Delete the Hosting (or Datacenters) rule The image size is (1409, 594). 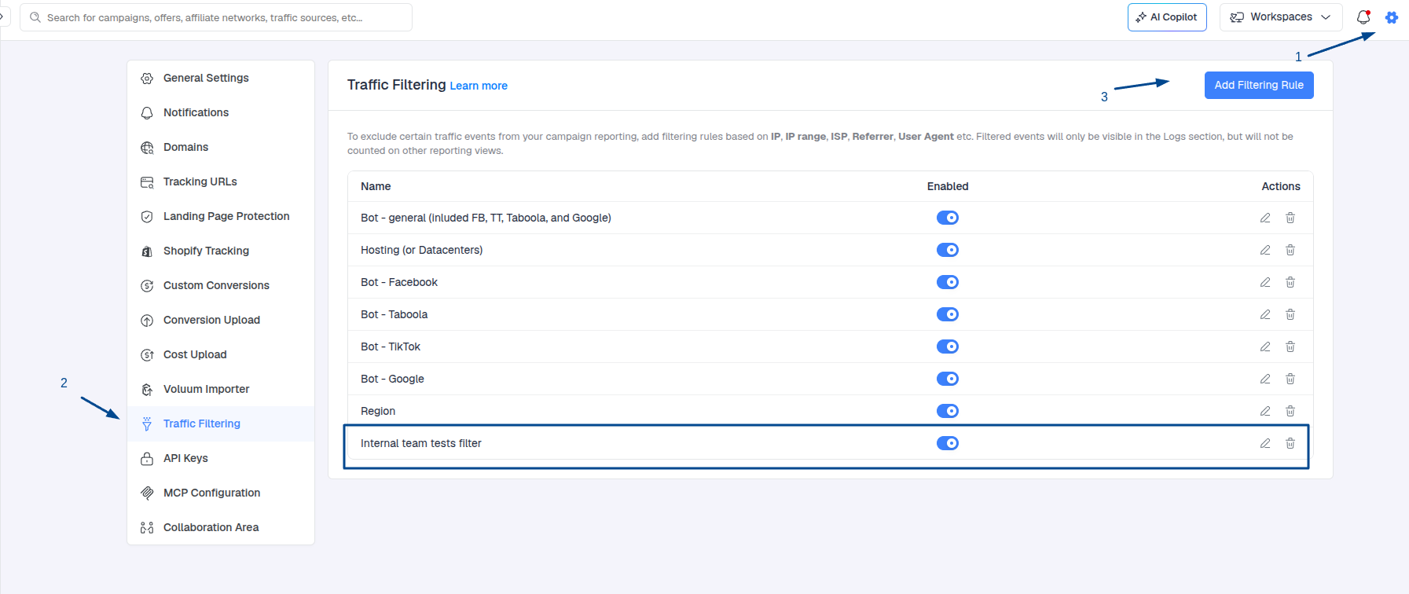click(x=1290, y=250)
